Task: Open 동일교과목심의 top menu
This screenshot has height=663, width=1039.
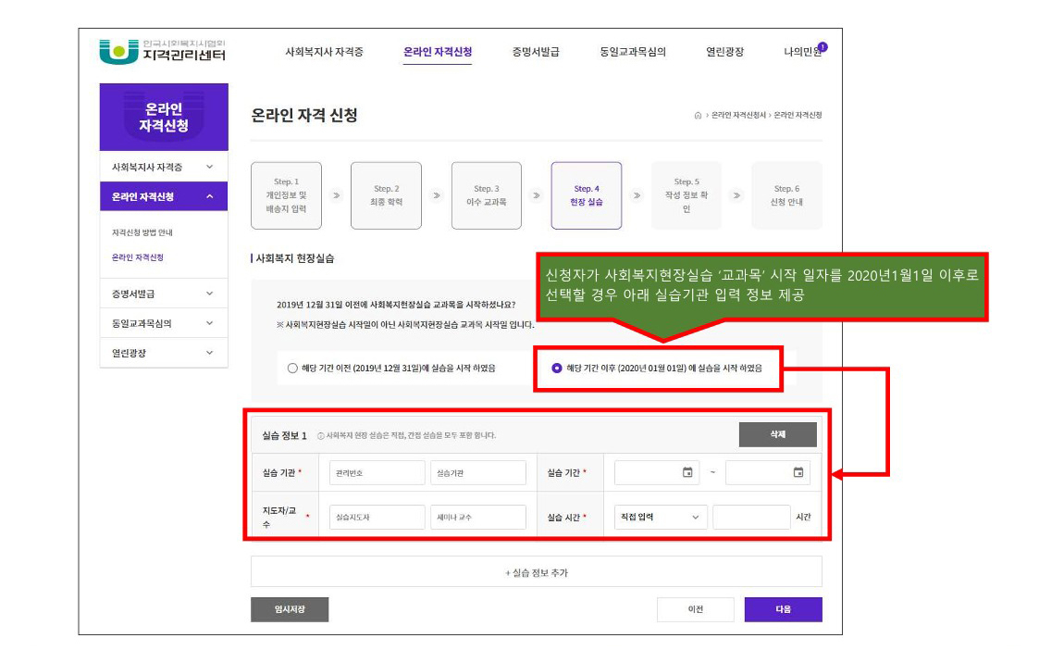Action: 633,52
